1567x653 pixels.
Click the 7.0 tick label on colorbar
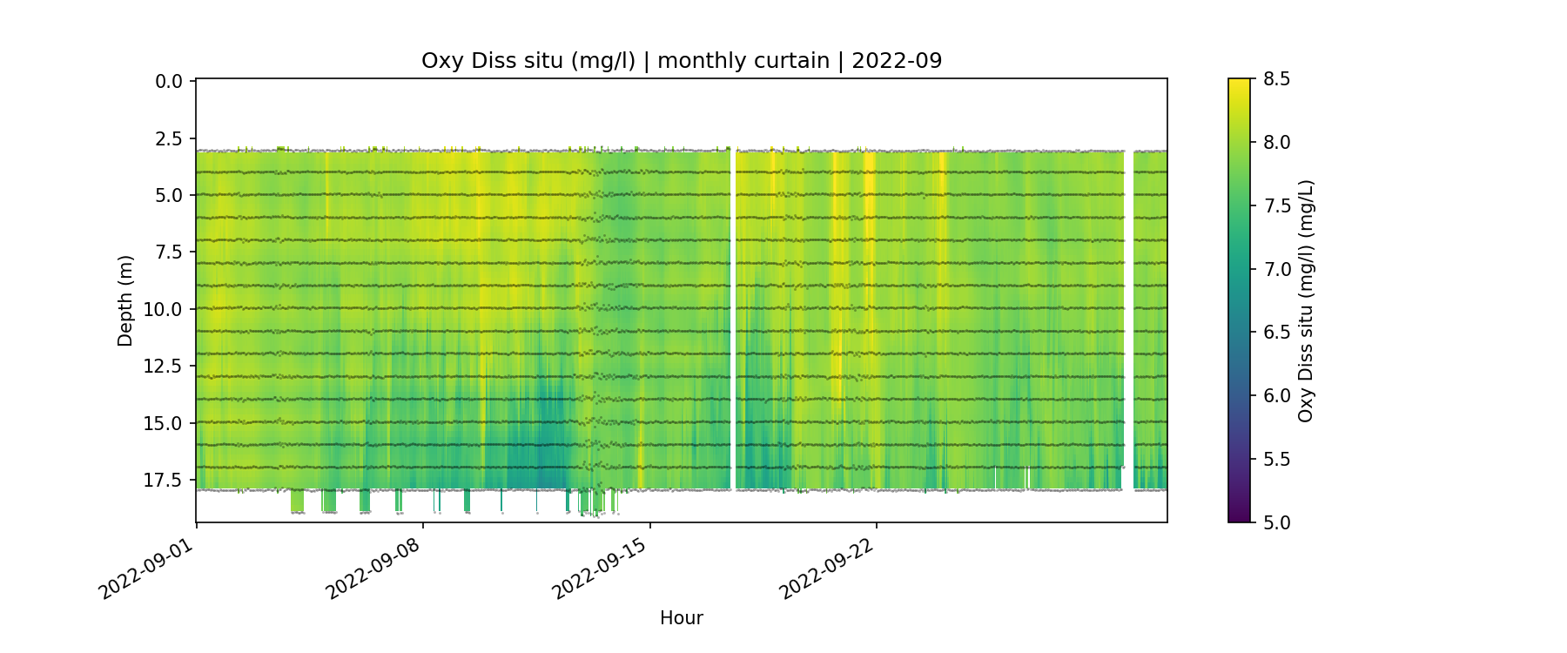click(1276, 269)
